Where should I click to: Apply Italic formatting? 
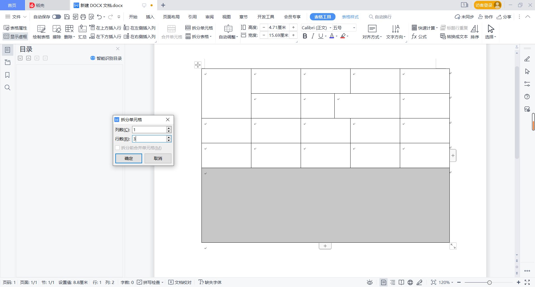point(313,36)
